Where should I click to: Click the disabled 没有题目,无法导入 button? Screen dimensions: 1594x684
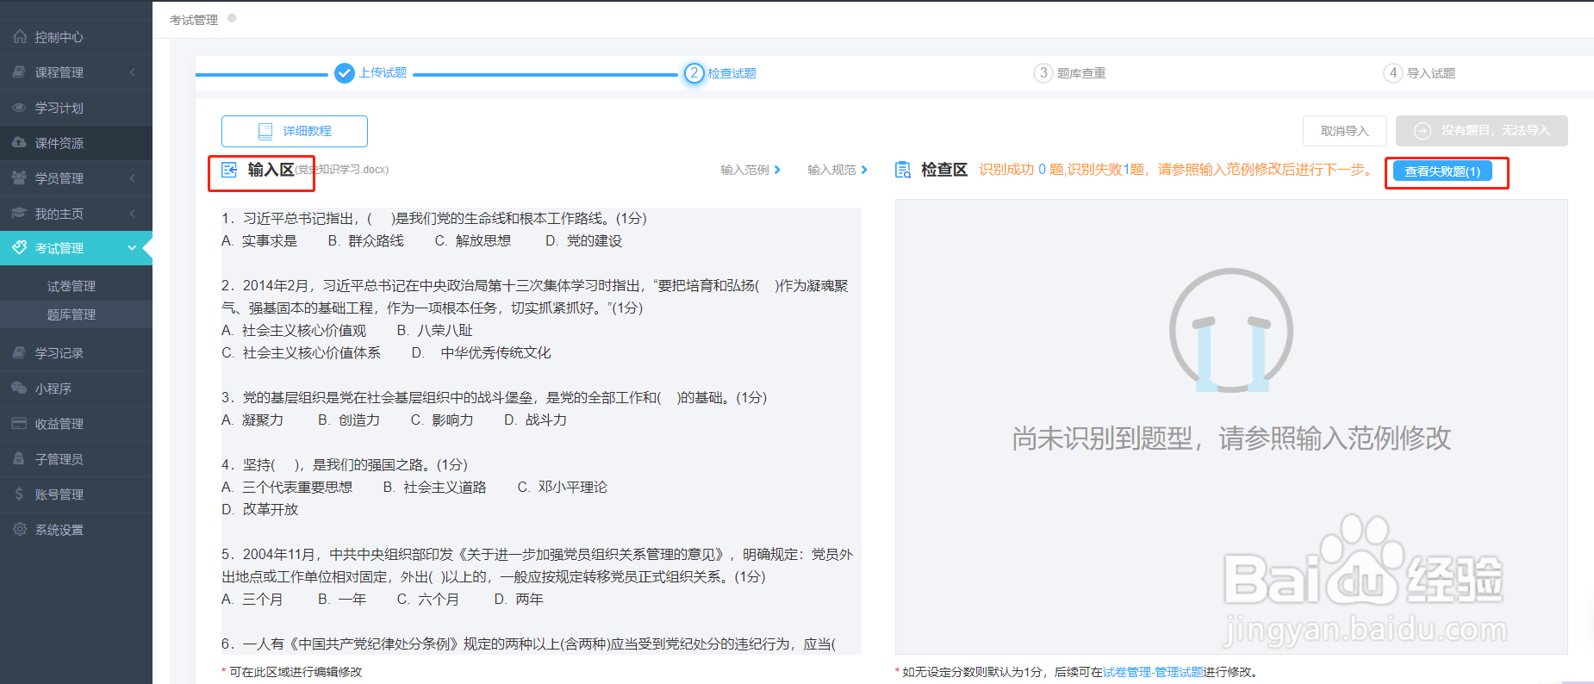pyautogui.click(x=1482, y=131)
